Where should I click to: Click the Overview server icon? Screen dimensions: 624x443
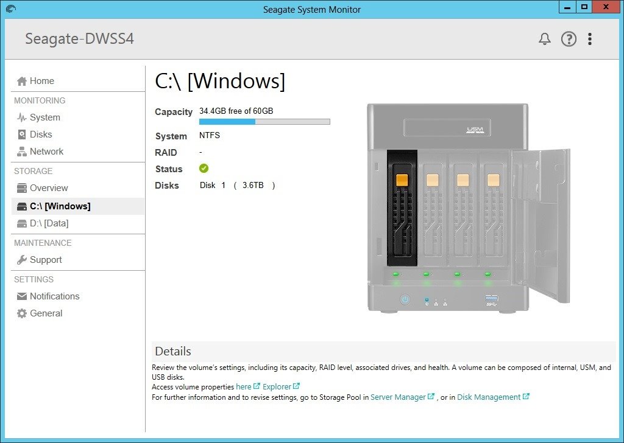click(22, 188)
